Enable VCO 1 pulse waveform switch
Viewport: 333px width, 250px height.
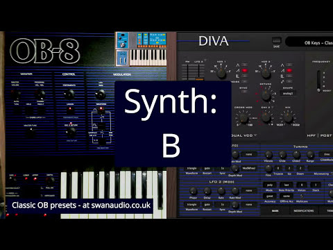coord(244,76)
